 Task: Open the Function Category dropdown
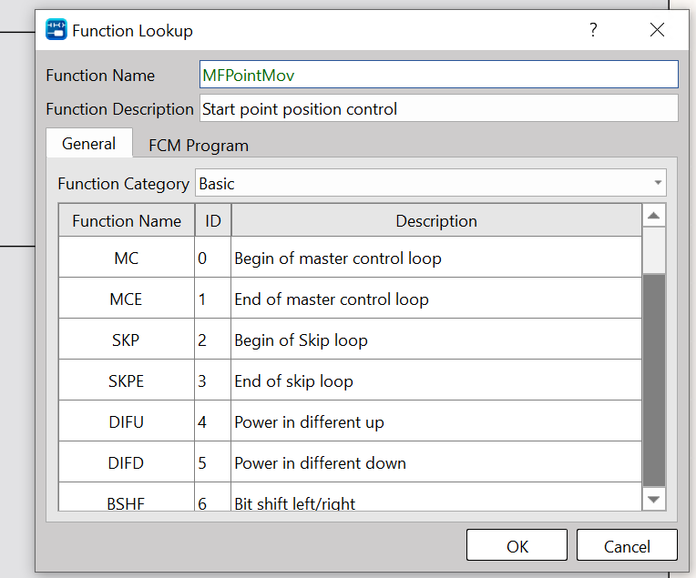point(431,183)
